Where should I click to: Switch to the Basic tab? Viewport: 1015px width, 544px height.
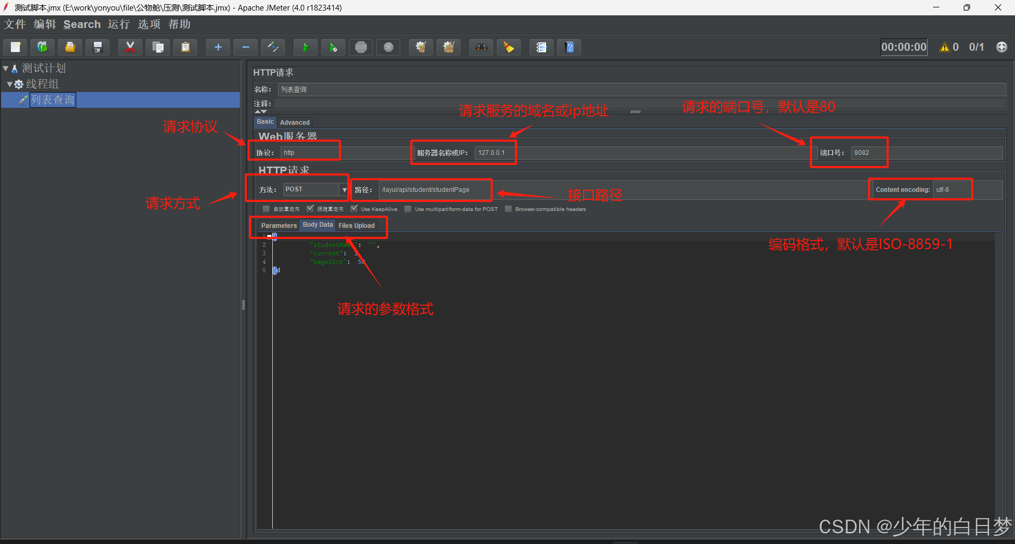point(265,122)
